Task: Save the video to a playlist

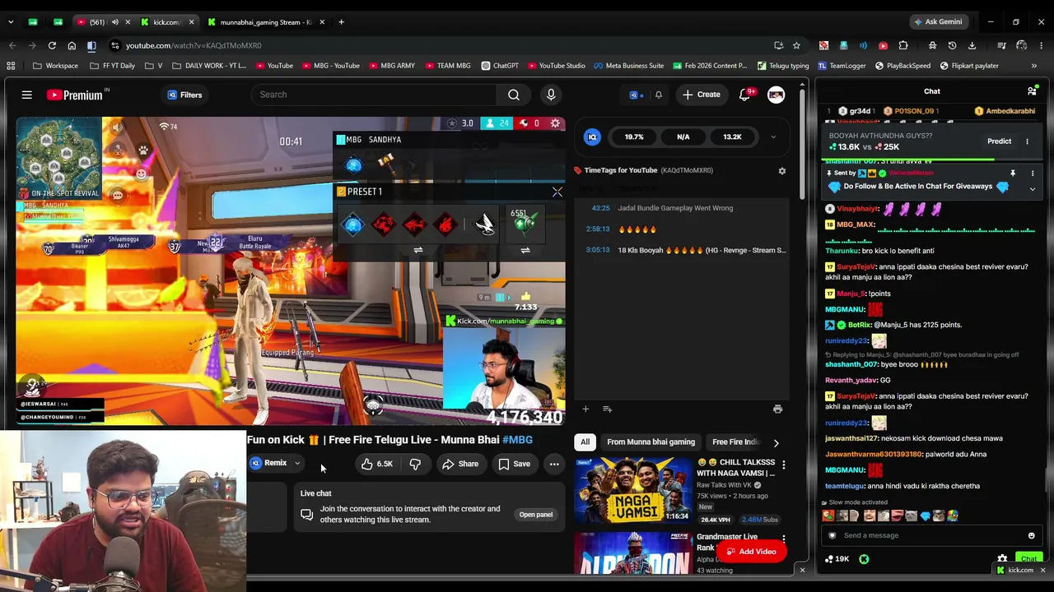Action: coord(514,464)
